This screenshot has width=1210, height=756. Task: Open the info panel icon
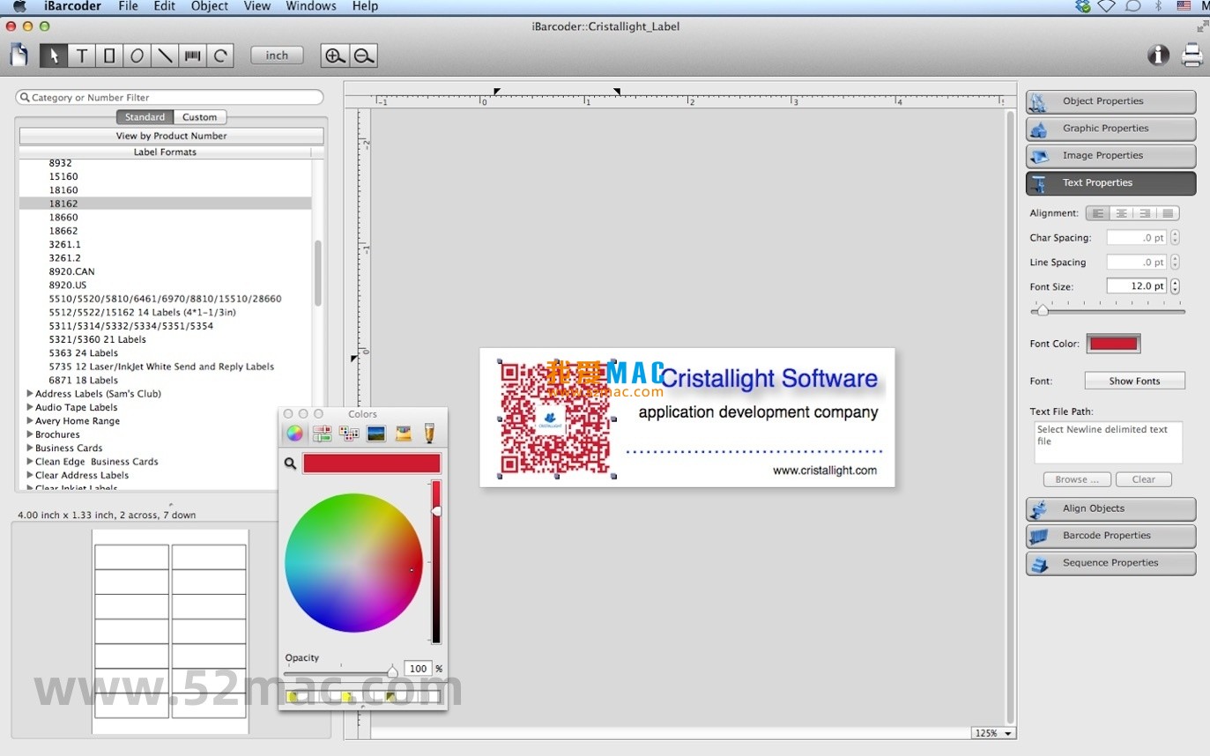click(1158, 56)
